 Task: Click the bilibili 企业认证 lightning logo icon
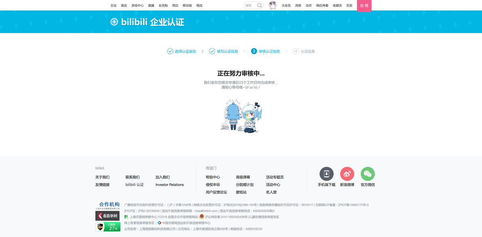(114, 22)
